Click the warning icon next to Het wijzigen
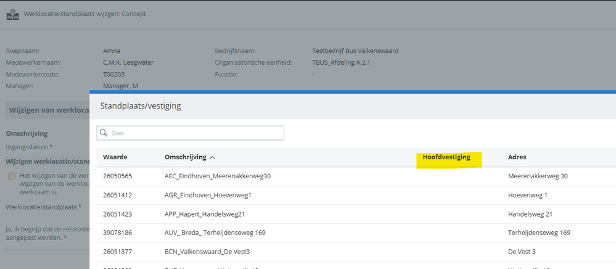Screen dimensions: 616x269 point(11,176)
